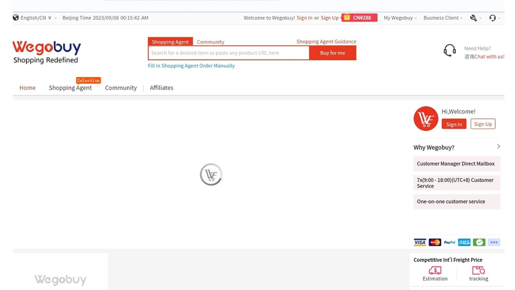Click the loading cart spinner icon
The height and width of the screenshot is (290, 515).
click(x=211, y=174)
